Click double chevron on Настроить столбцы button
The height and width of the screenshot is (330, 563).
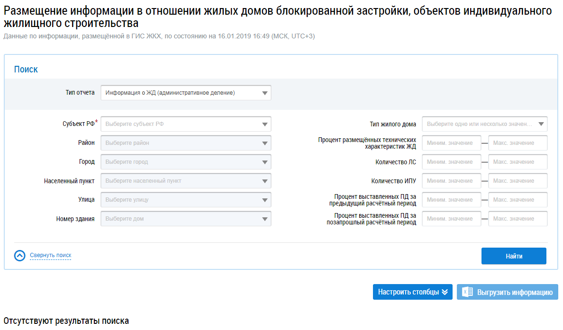(x=445, y=292)
